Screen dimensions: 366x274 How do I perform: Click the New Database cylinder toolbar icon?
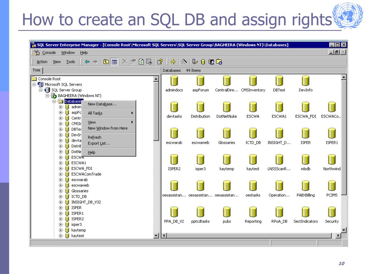203,62
